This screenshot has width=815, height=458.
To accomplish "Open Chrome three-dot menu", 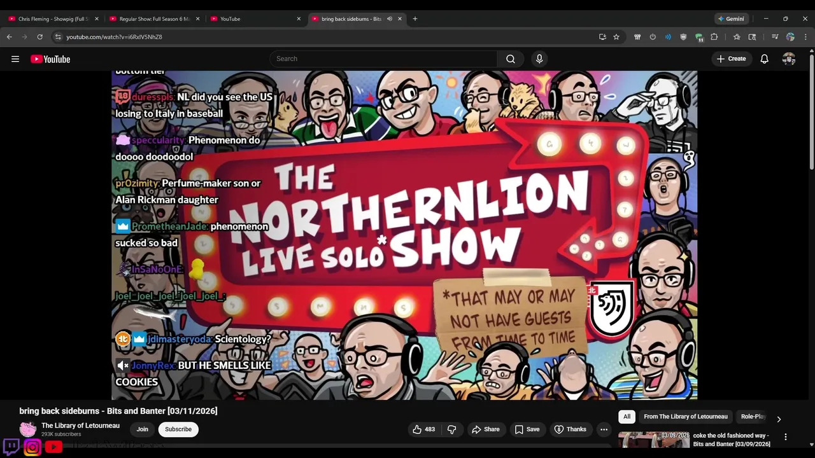I will coord(805,37).
